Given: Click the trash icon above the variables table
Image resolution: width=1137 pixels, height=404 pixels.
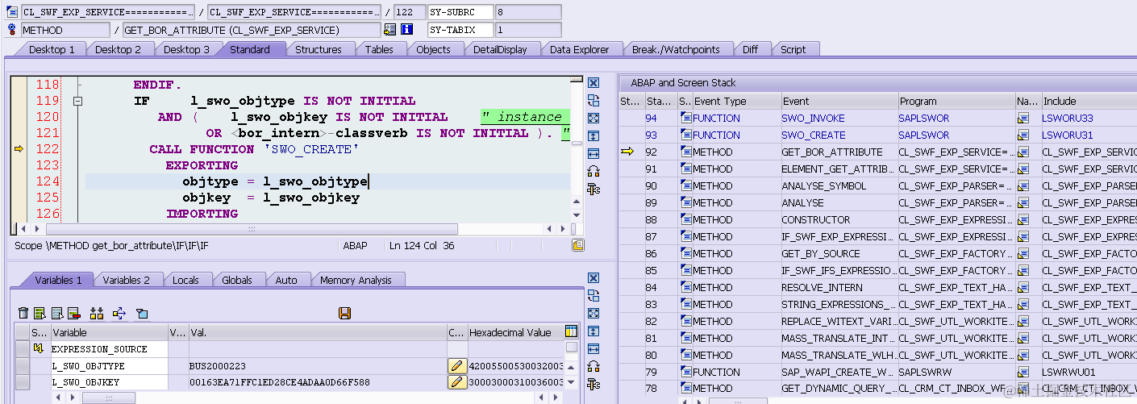Looking at the screenshot, I should (x=23, y=313).
